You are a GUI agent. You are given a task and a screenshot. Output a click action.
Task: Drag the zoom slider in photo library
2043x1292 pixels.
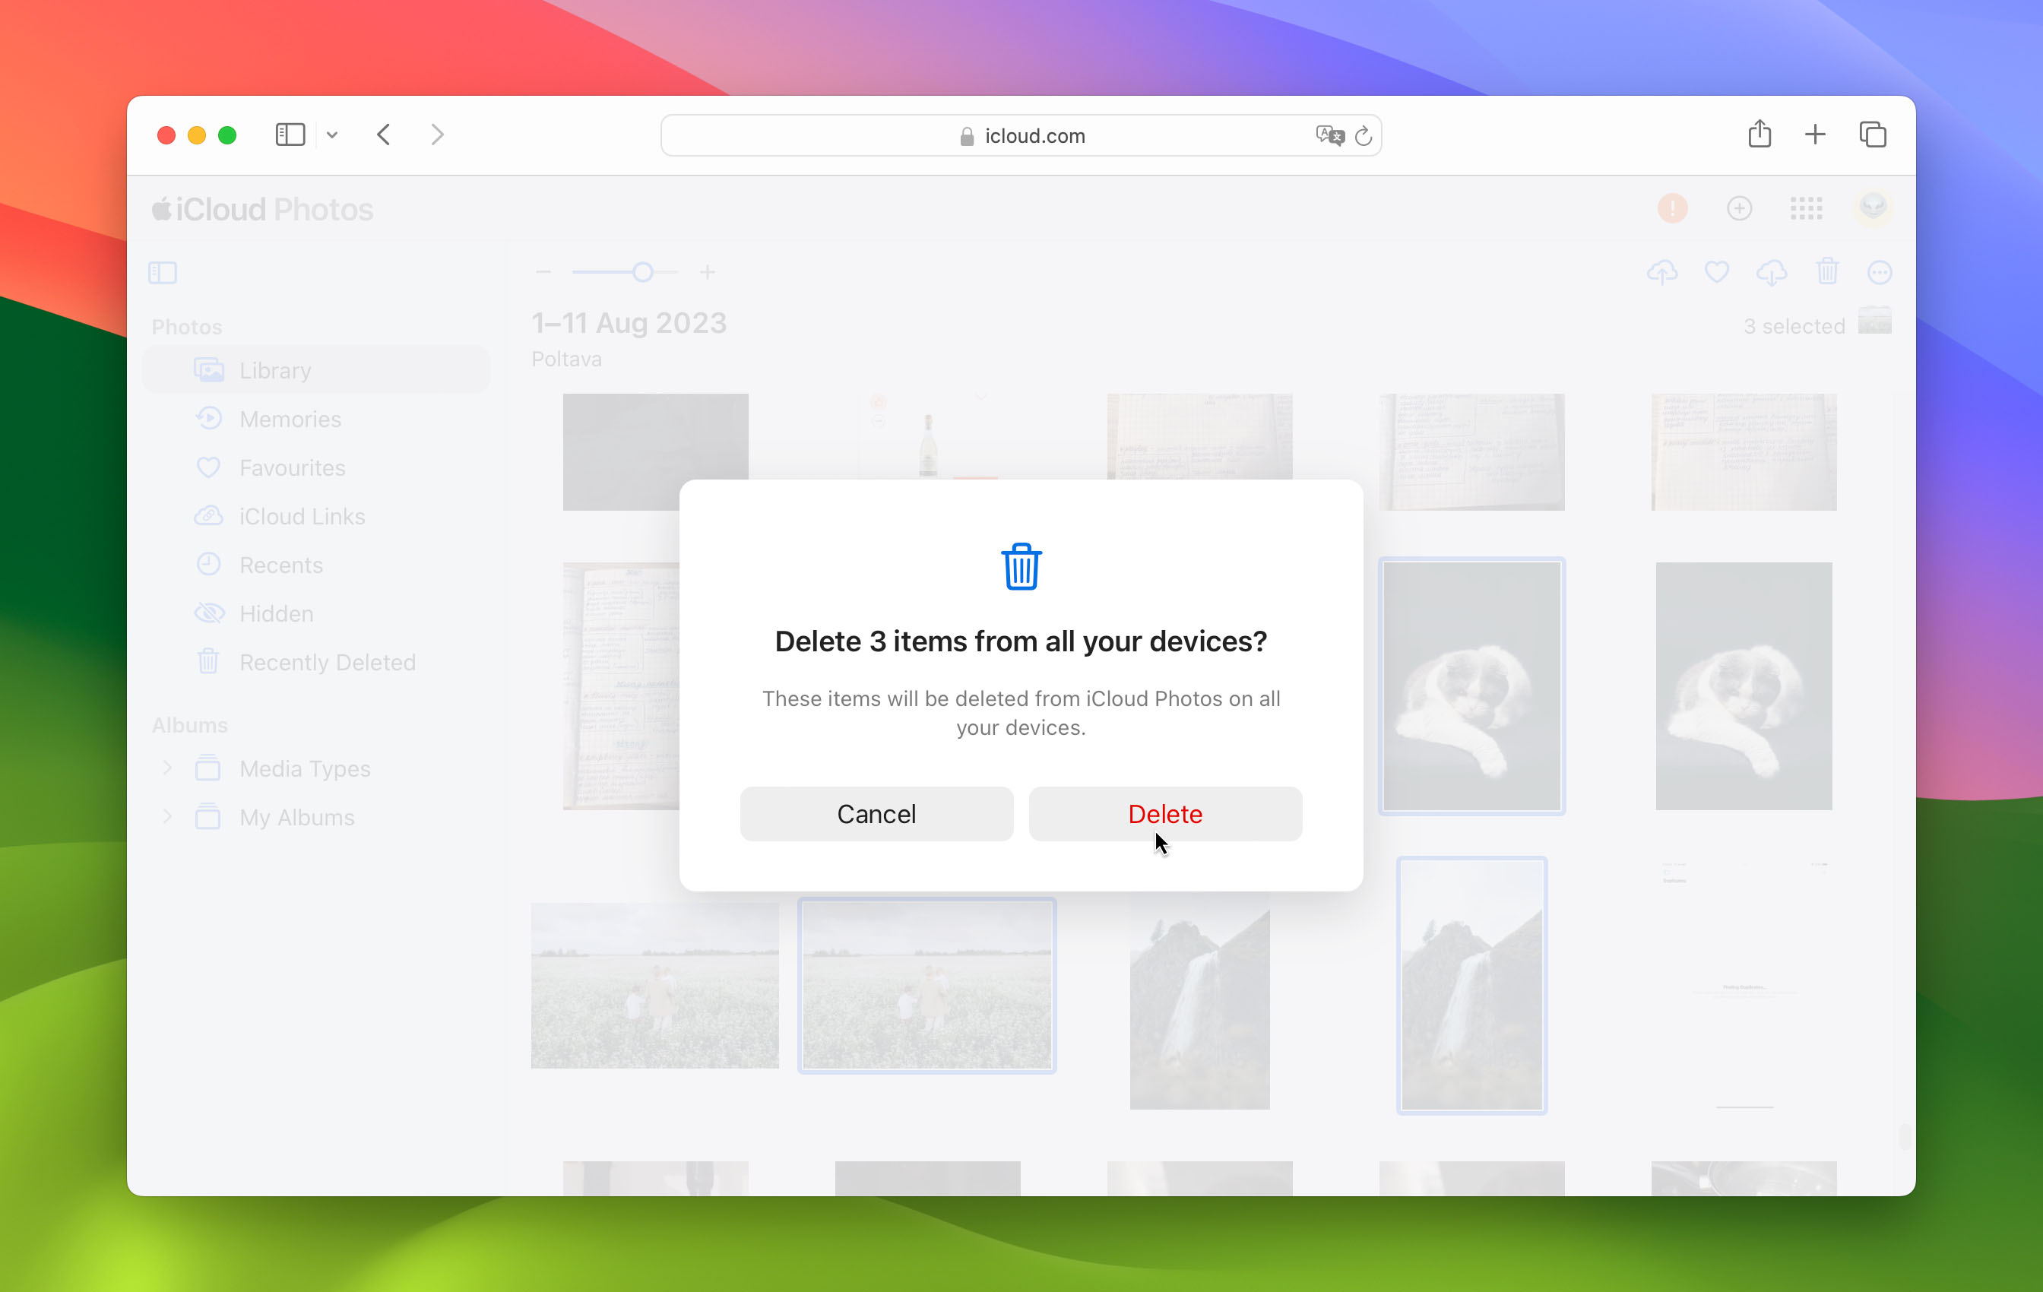643,271
